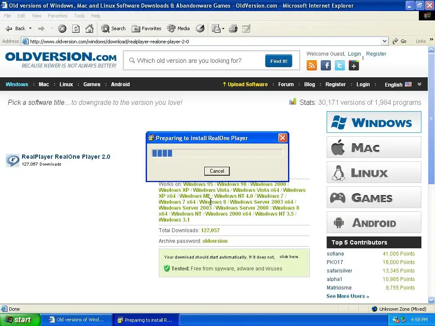Expand the language selector chevron

(x=419, y=84)
